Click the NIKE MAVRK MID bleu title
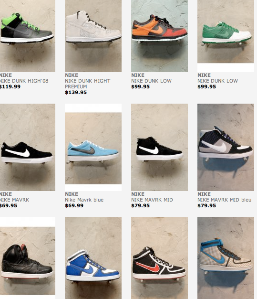Viewport: 257px width, 299px height. click(x=225, y=200)
